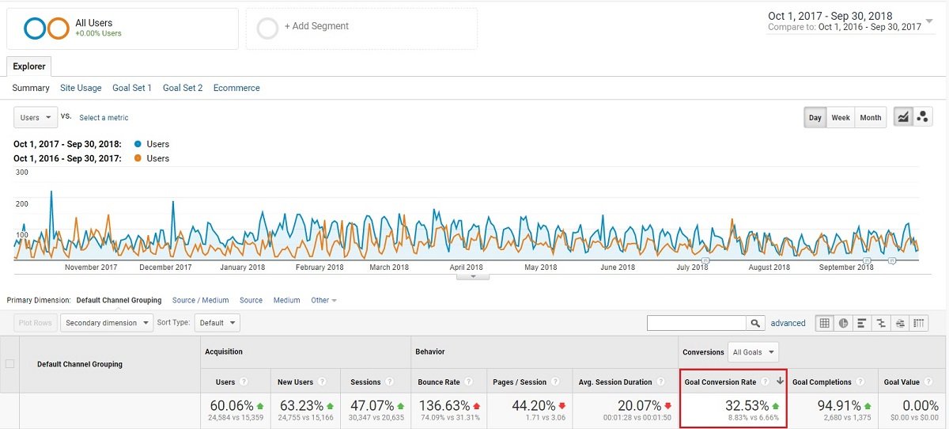Expand the annotations drawer handle under the chart
The width and height of the screenshot is (949, 429).
tap(473, 276)
